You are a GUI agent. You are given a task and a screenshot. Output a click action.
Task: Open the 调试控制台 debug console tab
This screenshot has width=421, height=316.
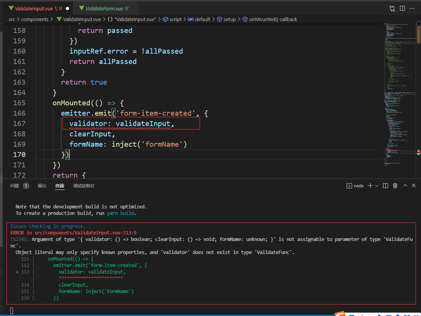pyautogui.click(x=84, y=186)
